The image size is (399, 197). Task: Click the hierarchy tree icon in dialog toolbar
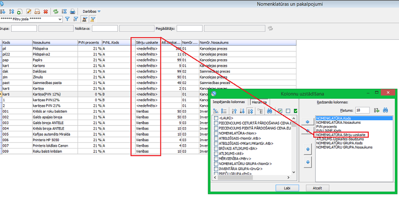pos(260,111)
